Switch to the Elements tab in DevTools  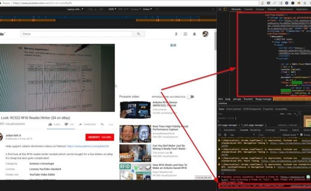coord(236,9)
